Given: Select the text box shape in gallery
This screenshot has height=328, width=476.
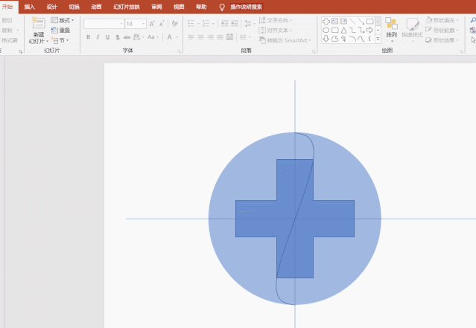Looking at the screenshot, I should click(334, 21).
